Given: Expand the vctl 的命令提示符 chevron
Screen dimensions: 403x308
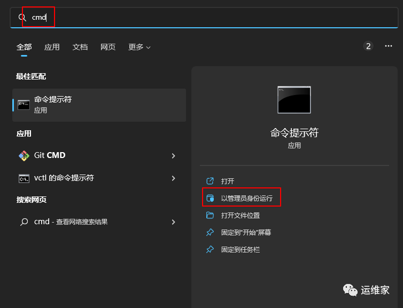Looking at the screenshot, I should tap(174, 178).
